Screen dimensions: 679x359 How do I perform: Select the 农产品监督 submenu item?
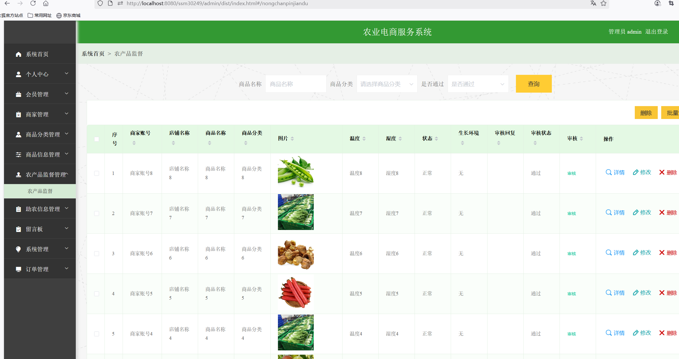coord(40,191)
